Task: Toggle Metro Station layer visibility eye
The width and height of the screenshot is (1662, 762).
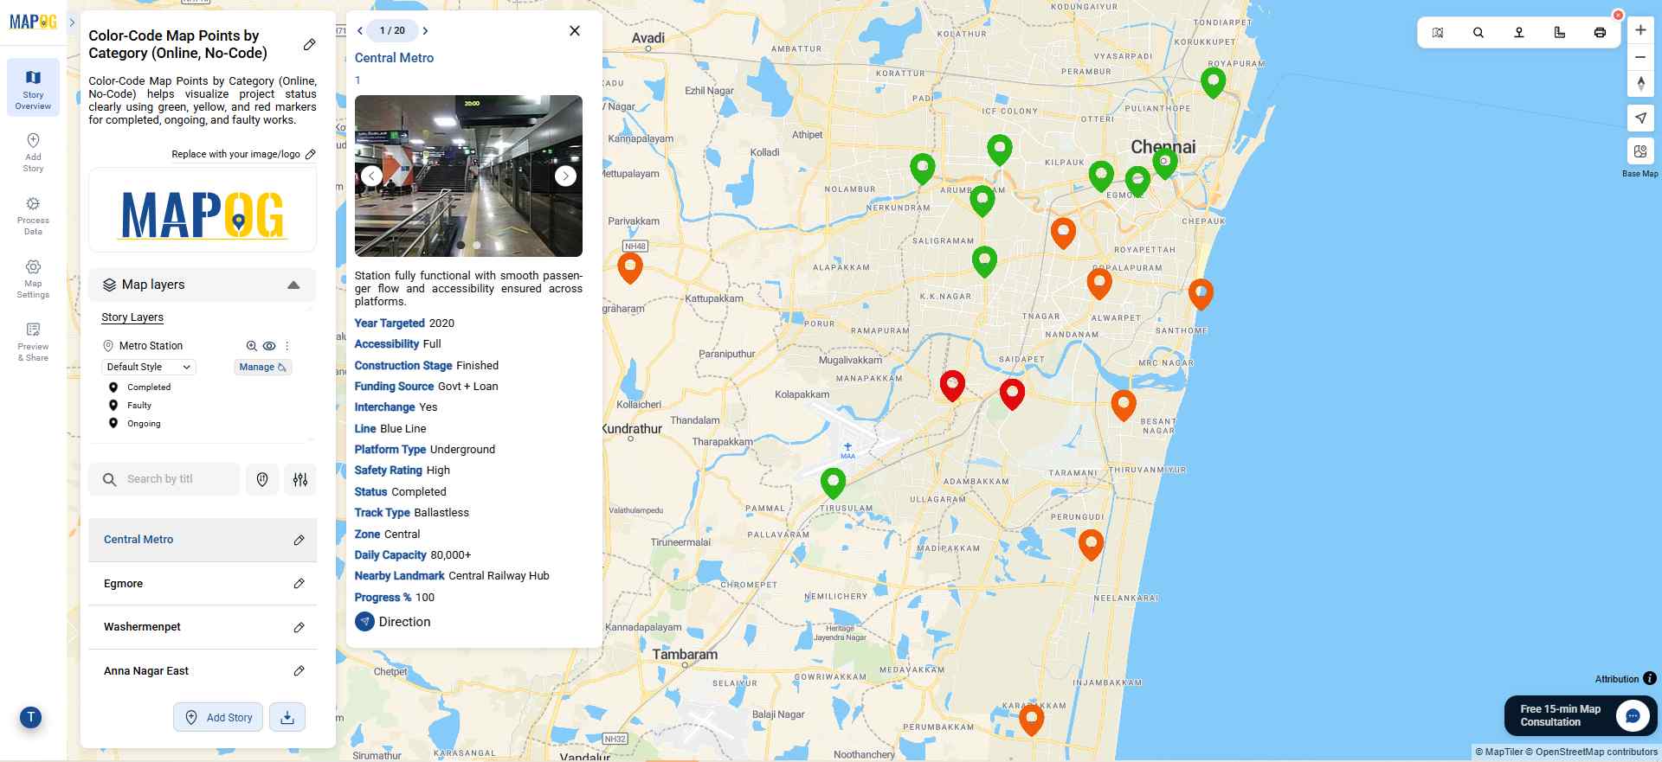Action: click(x=269, y=346)
